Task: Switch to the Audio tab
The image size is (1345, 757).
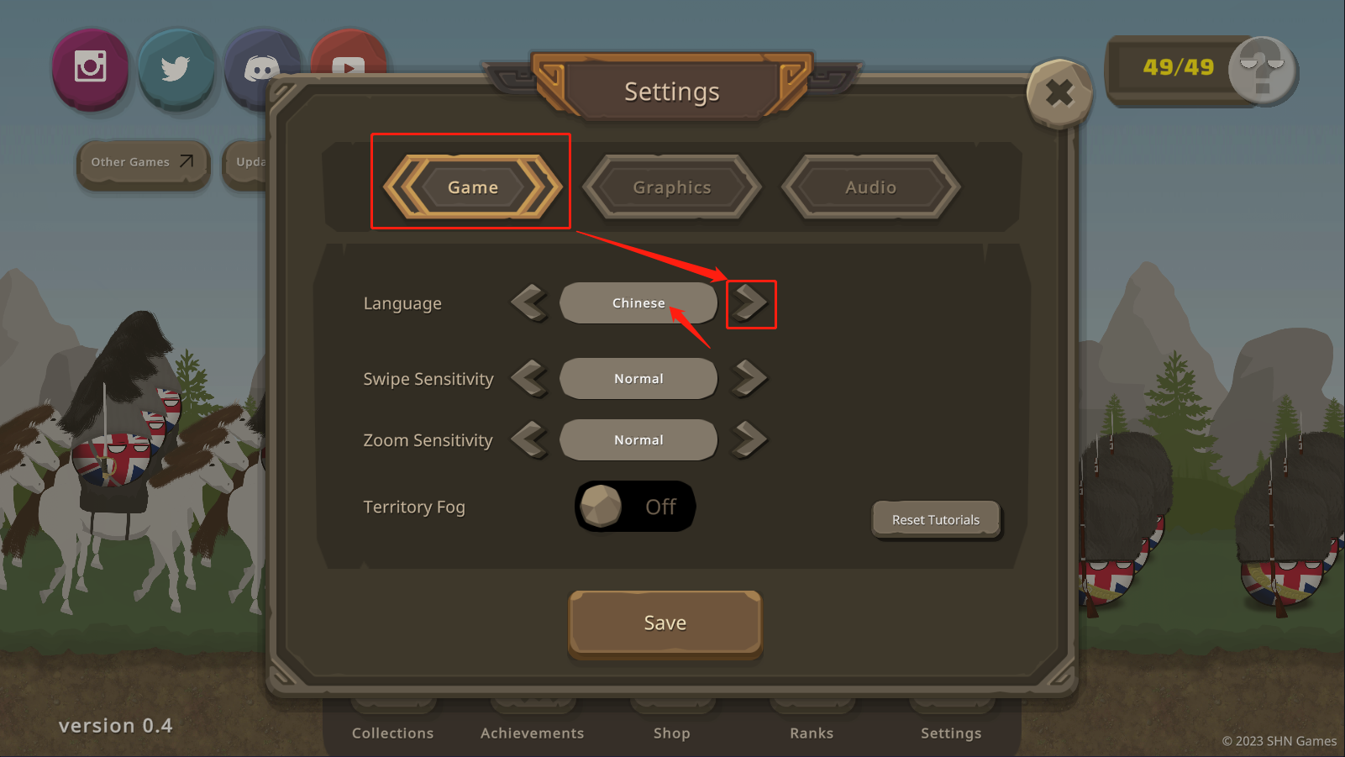Action: (x=871, y=187)
